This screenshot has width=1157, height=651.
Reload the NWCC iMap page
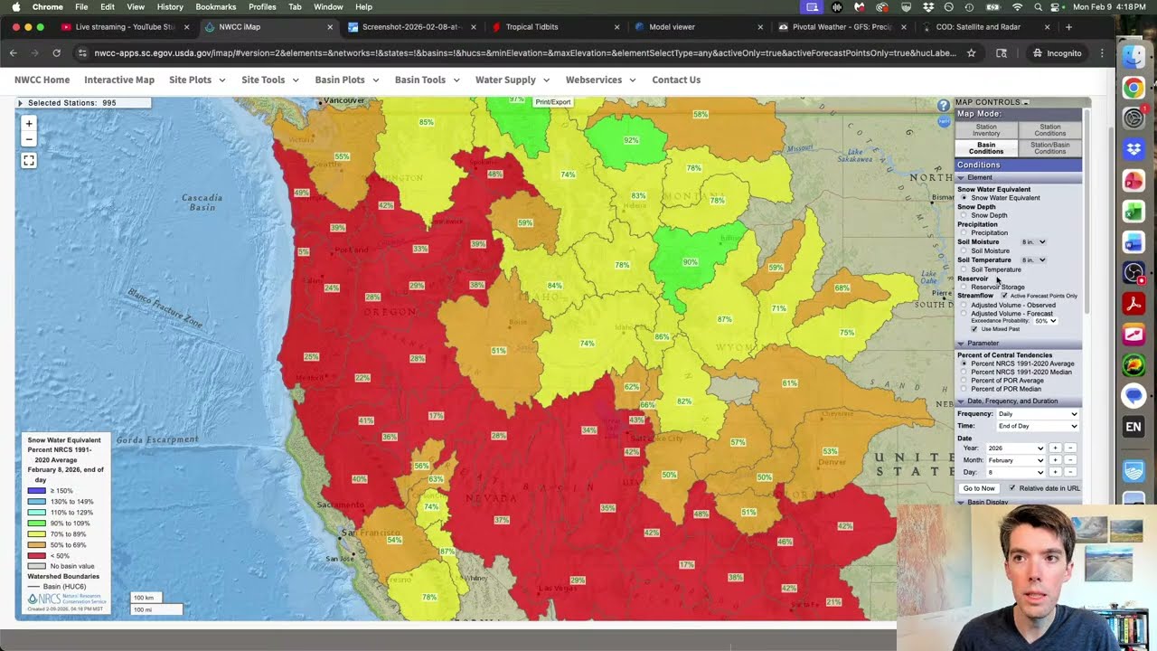(56, 53)
